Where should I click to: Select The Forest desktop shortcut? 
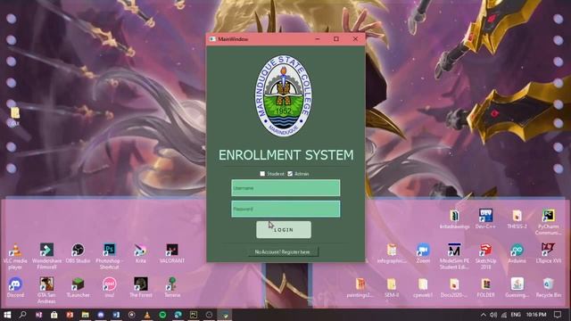(141, 287)
